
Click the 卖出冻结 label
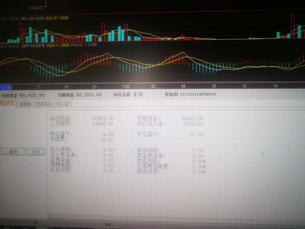click(x=148, y=150)
